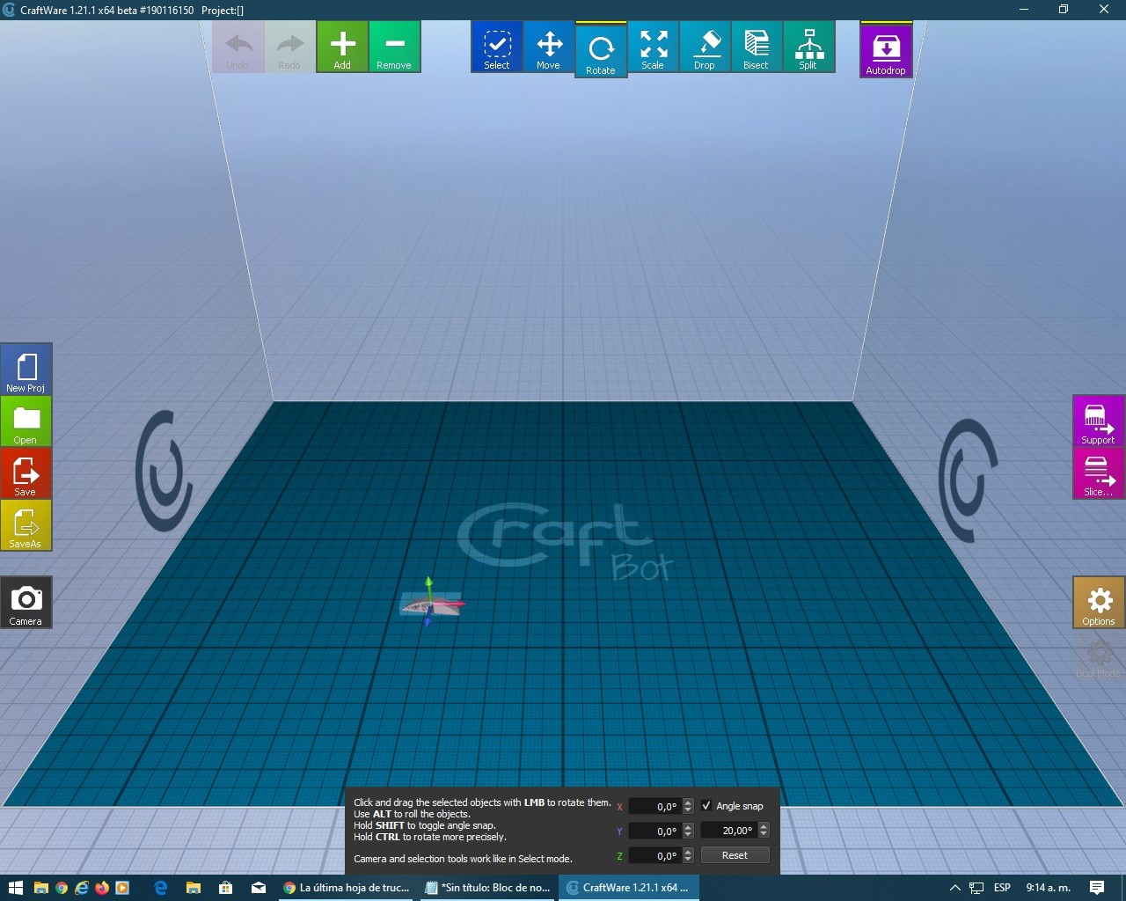Open the Bisect tool

click(x=756, y=48)
